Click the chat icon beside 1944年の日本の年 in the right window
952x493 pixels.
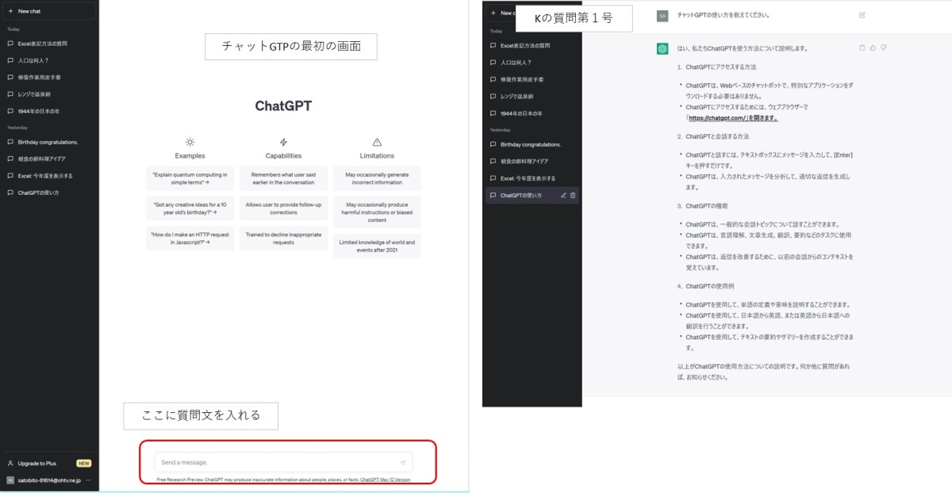[x=493, y=113]
